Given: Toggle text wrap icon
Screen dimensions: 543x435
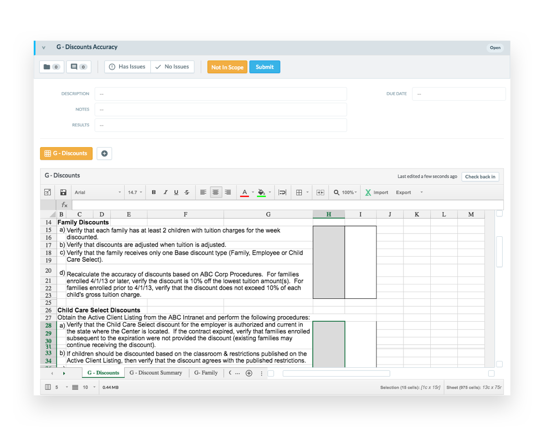Looking at the screenshot, I should pos(282,192).
